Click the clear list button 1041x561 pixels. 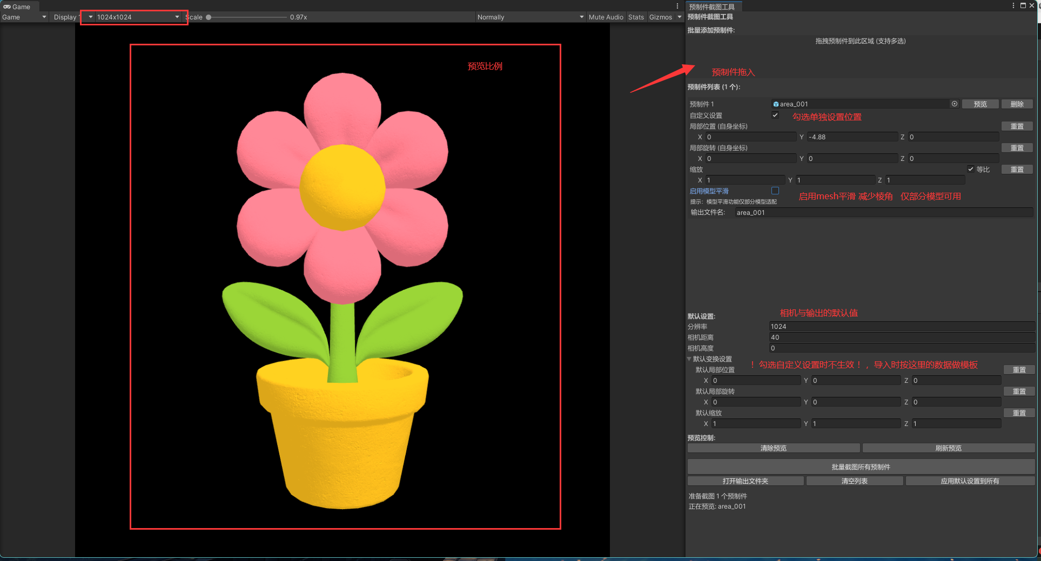point(855,481)
